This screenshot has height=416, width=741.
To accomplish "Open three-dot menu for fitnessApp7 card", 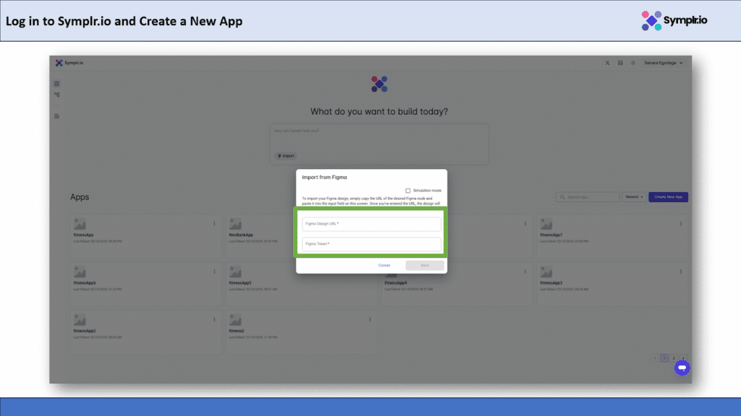I will 682,224.
